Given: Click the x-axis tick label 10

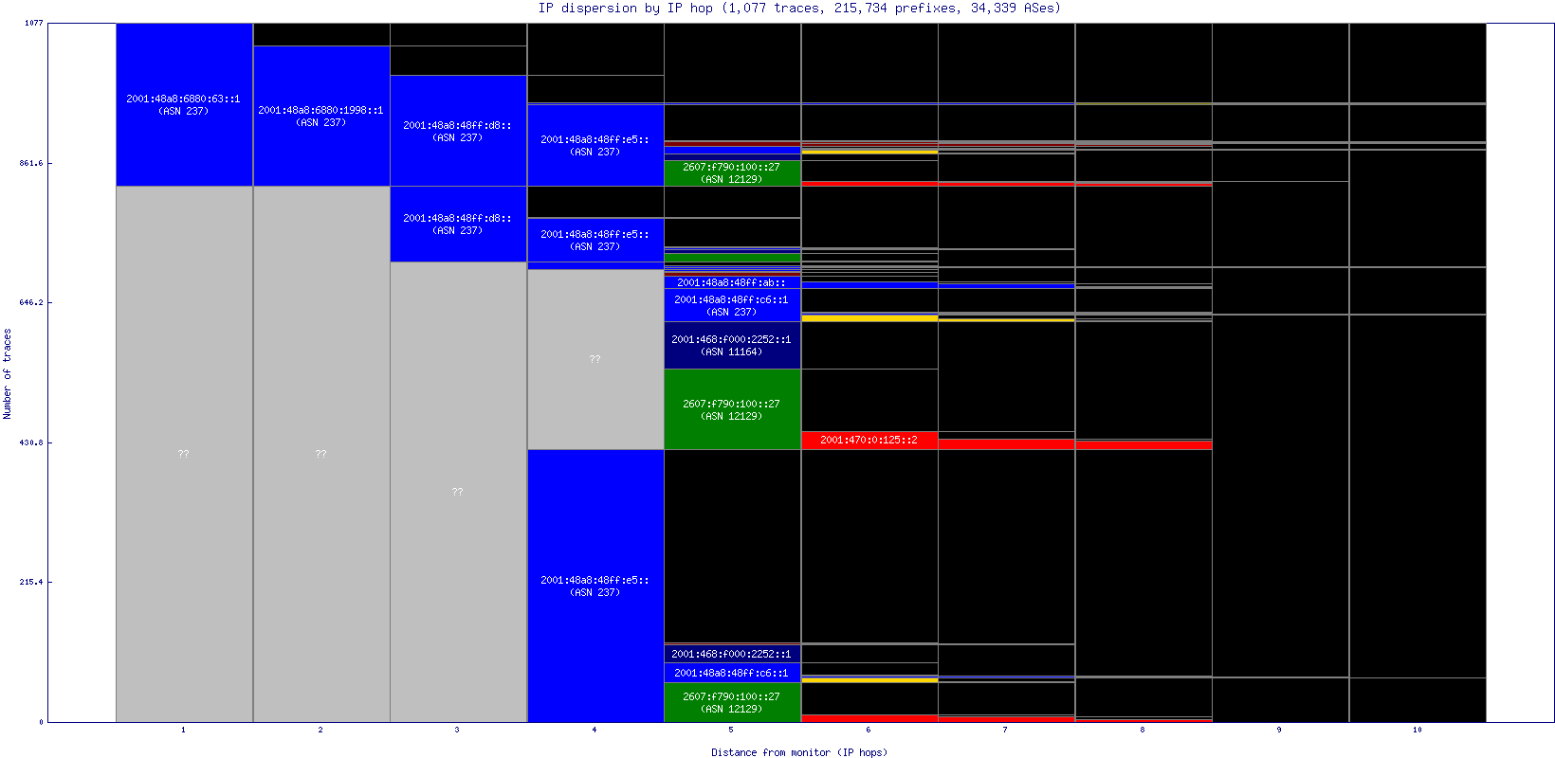Looking at the screenshot, I should point(1418,730).
